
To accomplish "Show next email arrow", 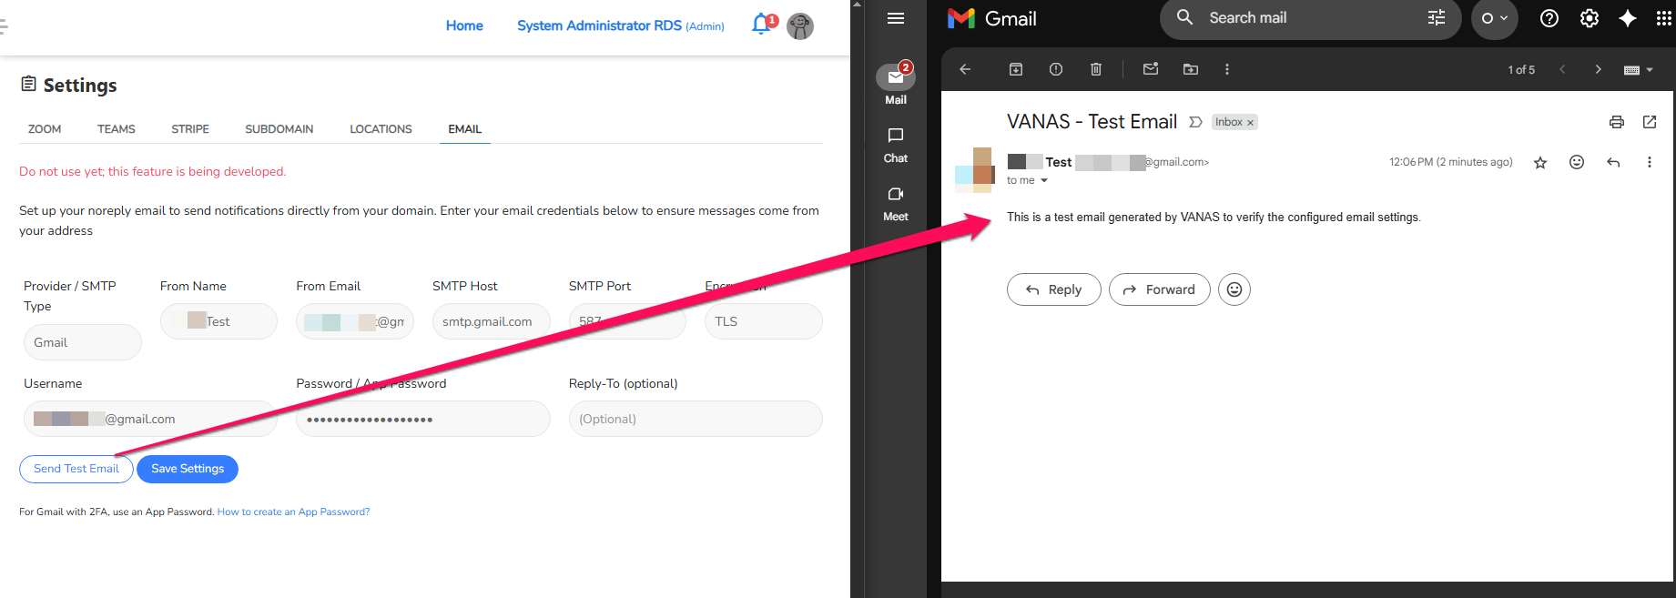I will (x=1598, y=69).
